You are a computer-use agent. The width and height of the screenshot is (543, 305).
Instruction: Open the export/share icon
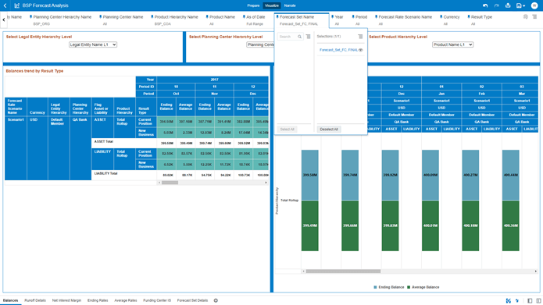coord(508,5)
